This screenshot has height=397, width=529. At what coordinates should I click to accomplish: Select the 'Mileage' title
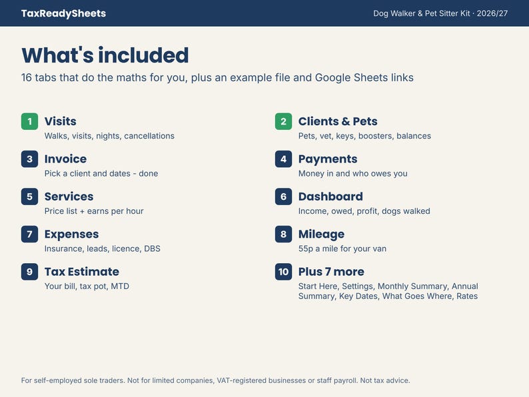point(321,234)
